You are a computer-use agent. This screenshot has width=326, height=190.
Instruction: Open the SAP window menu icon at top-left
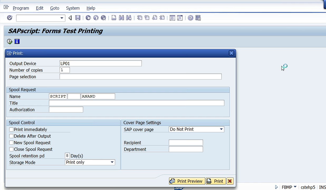[6, 7]
